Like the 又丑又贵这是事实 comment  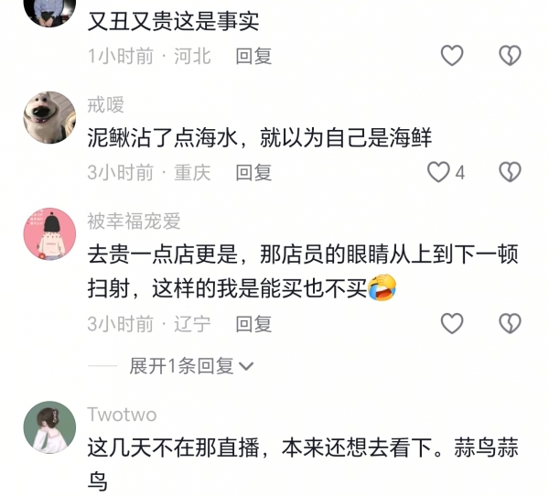pyautogui.click(x=452, y=55)
